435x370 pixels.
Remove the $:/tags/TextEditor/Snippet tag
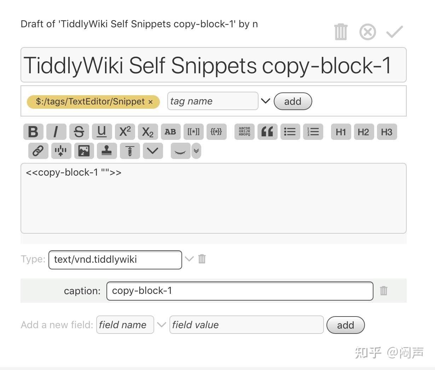(x=151, y=102)
